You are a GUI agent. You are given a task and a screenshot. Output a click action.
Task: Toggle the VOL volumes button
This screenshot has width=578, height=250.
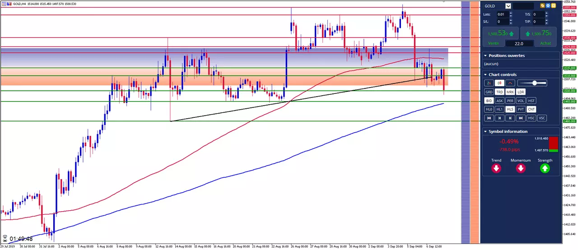[x=521, y=101]
